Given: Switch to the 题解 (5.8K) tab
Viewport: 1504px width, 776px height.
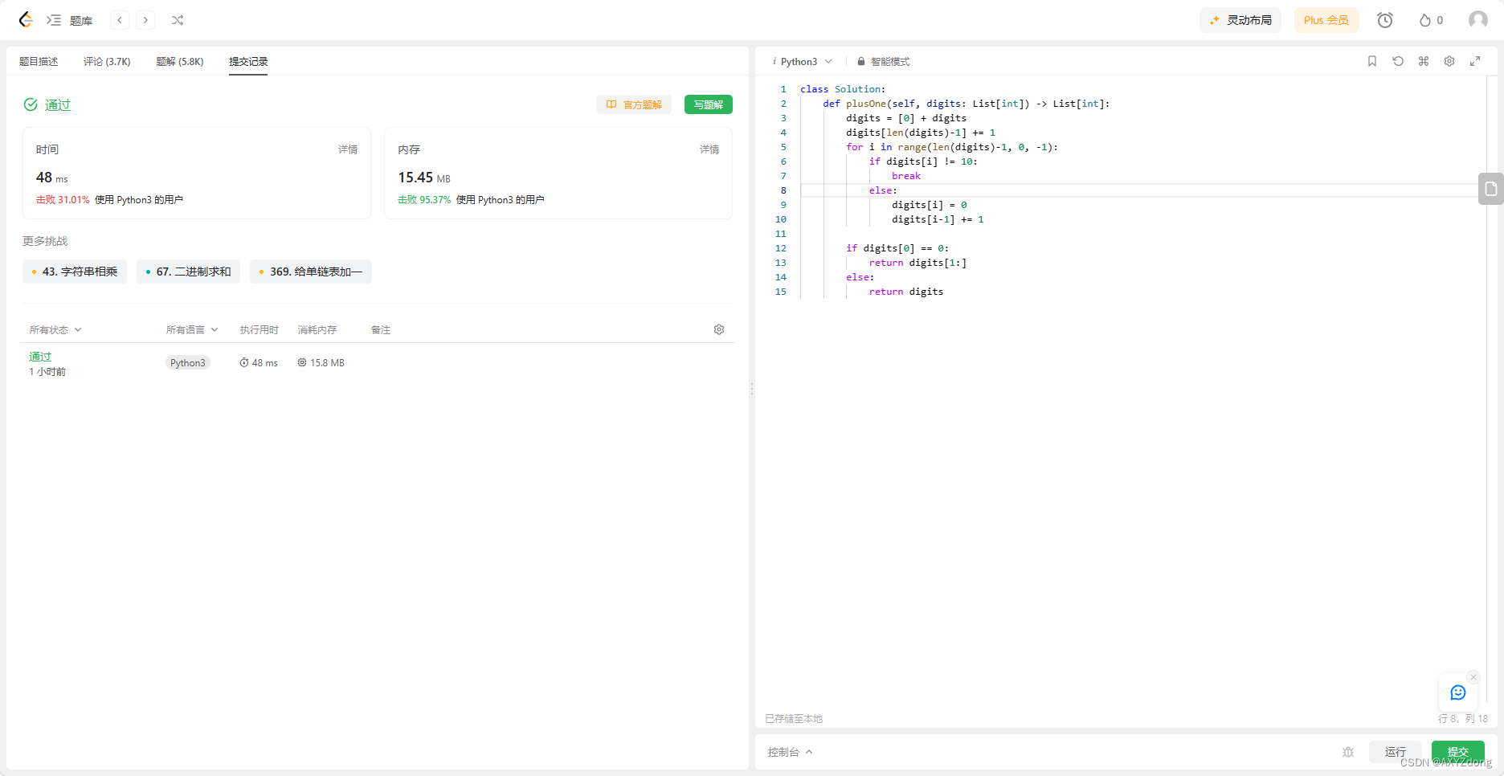Looking at the screenshot, I should pos(180,62).
